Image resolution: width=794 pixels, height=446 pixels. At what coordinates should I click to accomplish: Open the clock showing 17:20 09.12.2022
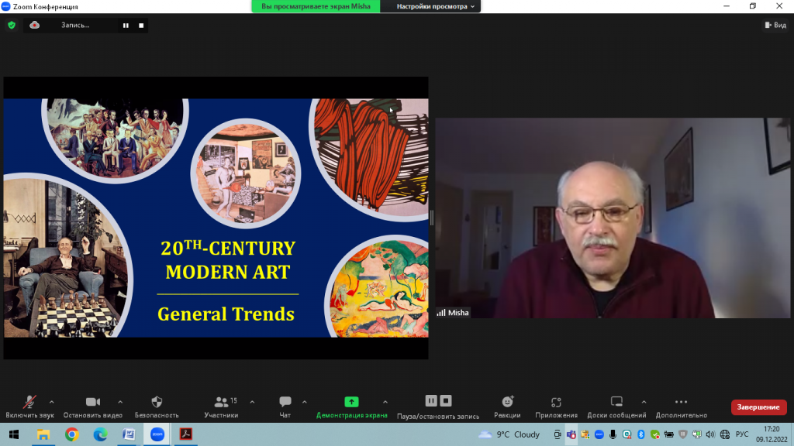coord(772,434)
